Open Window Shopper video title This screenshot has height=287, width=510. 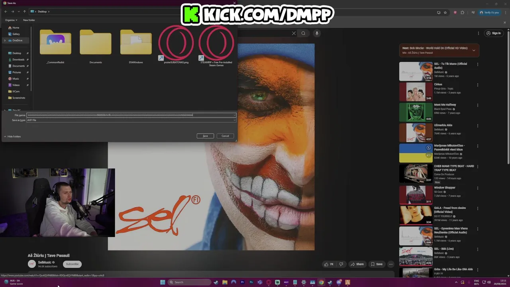coord(445,188)
